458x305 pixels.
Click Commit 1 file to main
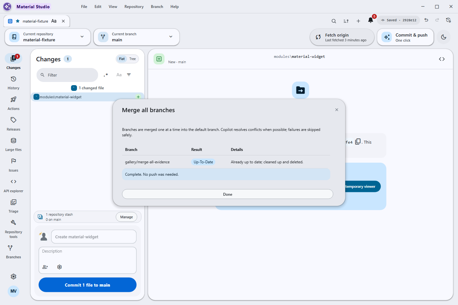(87, 285)
